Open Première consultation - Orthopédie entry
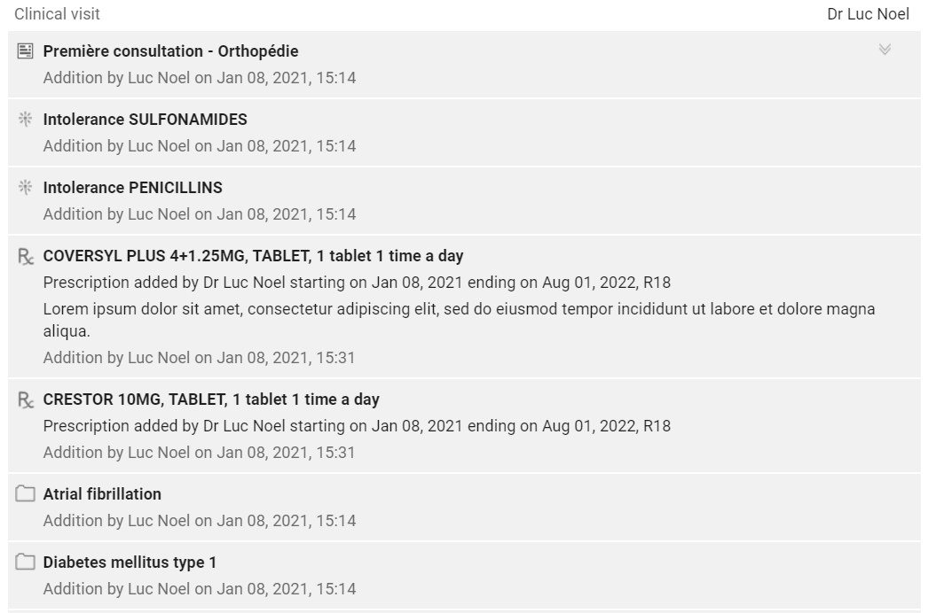Image resolution: width=936 pixels, height=613 pixels. tap(170, 51)
